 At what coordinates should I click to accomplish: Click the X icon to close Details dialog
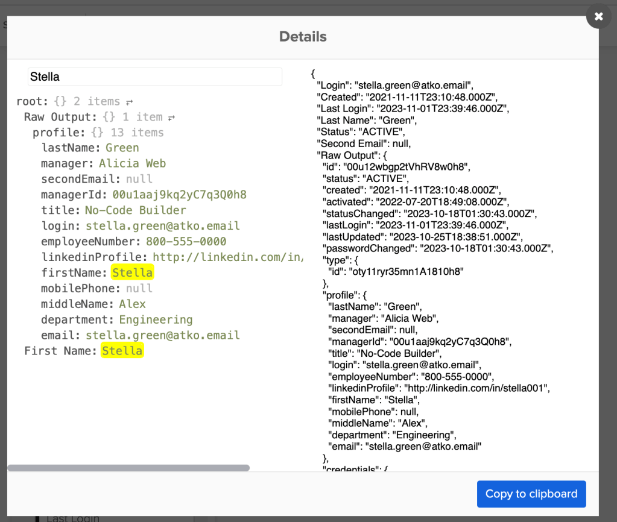[x=598, y=16]
